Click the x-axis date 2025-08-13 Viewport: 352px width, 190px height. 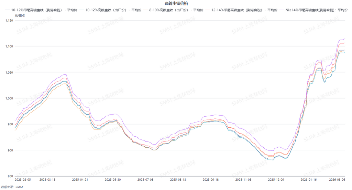[x=178, y=180]
